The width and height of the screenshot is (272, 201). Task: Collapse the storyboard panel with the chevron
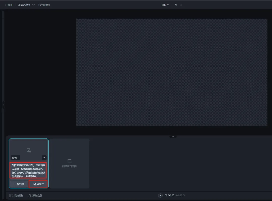173,136
